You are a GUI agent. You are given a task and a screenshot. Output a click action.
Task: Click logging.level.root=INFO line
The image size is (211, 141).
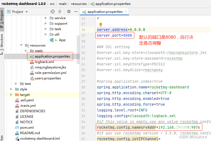(122, 110)
